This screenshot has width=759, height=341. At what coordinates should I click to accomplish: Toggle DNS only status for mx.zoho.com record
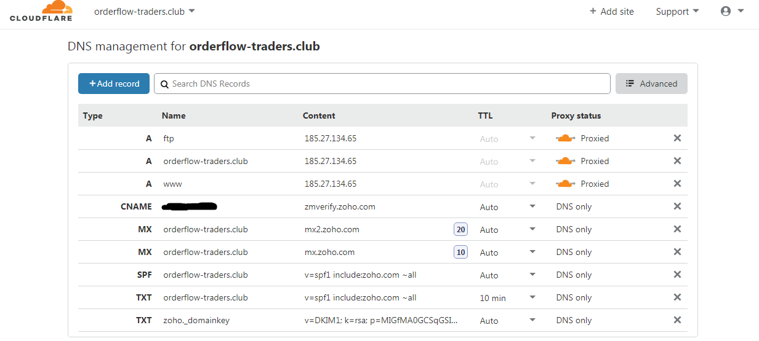574,252
